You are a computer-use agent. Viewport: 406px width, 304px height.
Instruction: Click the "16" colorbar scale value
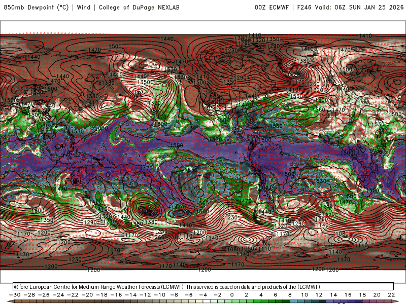click(348, 295)
